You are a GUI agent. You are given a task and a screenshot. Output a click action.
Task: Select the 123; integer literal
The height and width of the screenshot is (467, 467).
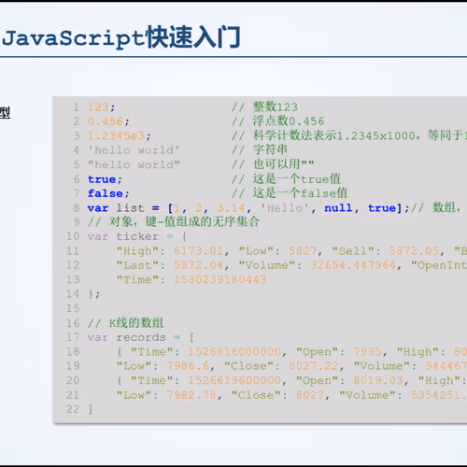102,107
